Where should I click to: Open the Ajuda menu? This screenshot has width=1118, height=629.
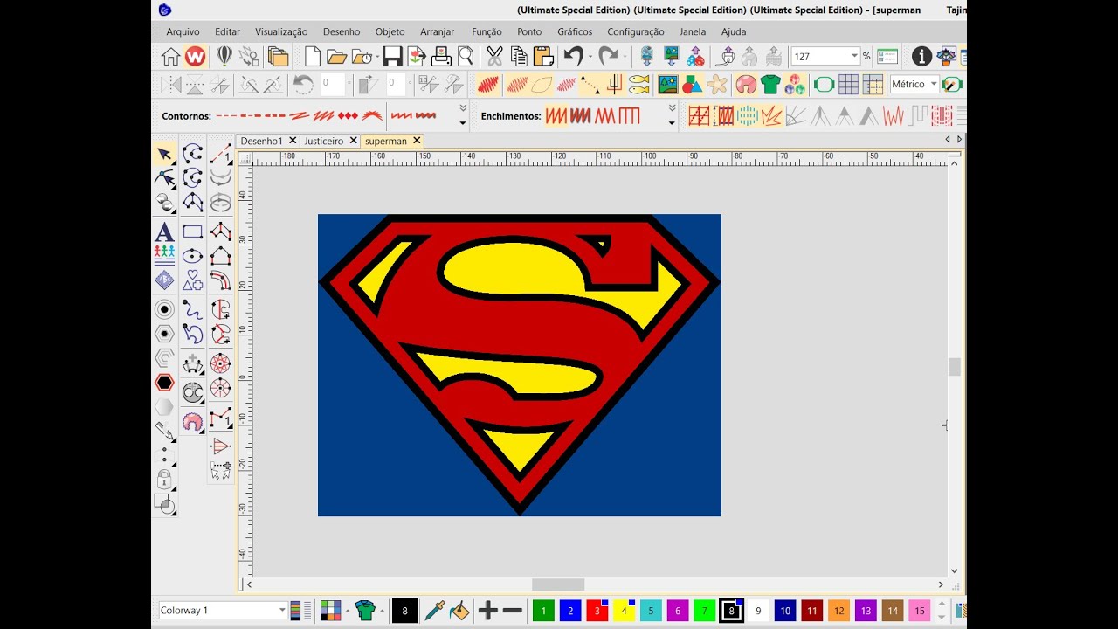pyautogui.click(x=734, y=31)
